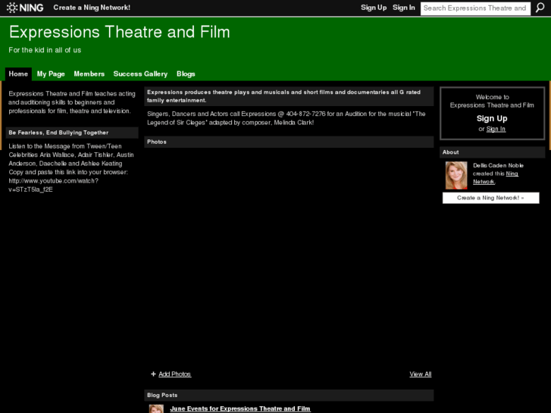551x413 pixels.
Task: Click the 'Singers, Dancers and Actors' audition text
Action: [286, 118]
